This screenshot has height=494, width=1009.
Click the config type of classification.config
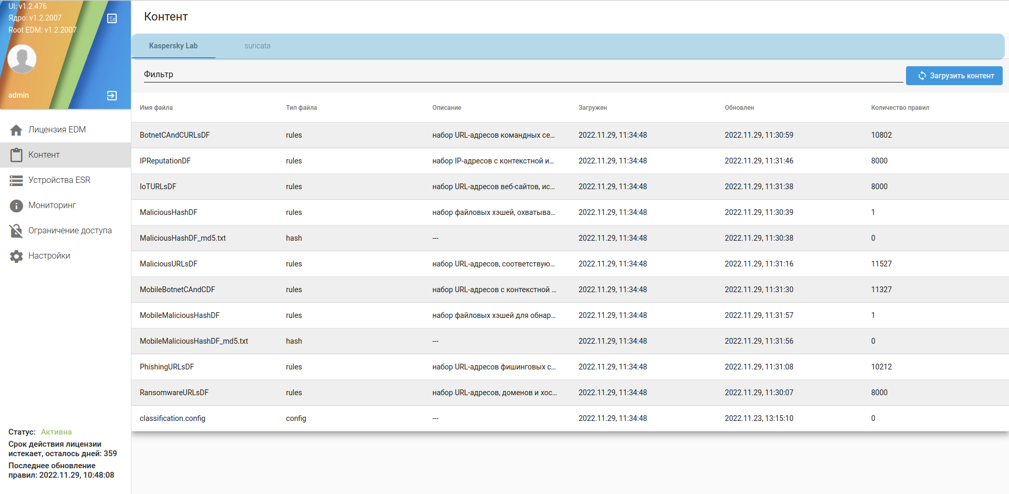pyautogui.click(x=296, y=418)
